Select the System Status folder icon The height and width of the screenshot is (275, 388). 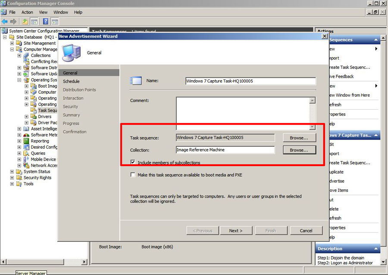19,172
